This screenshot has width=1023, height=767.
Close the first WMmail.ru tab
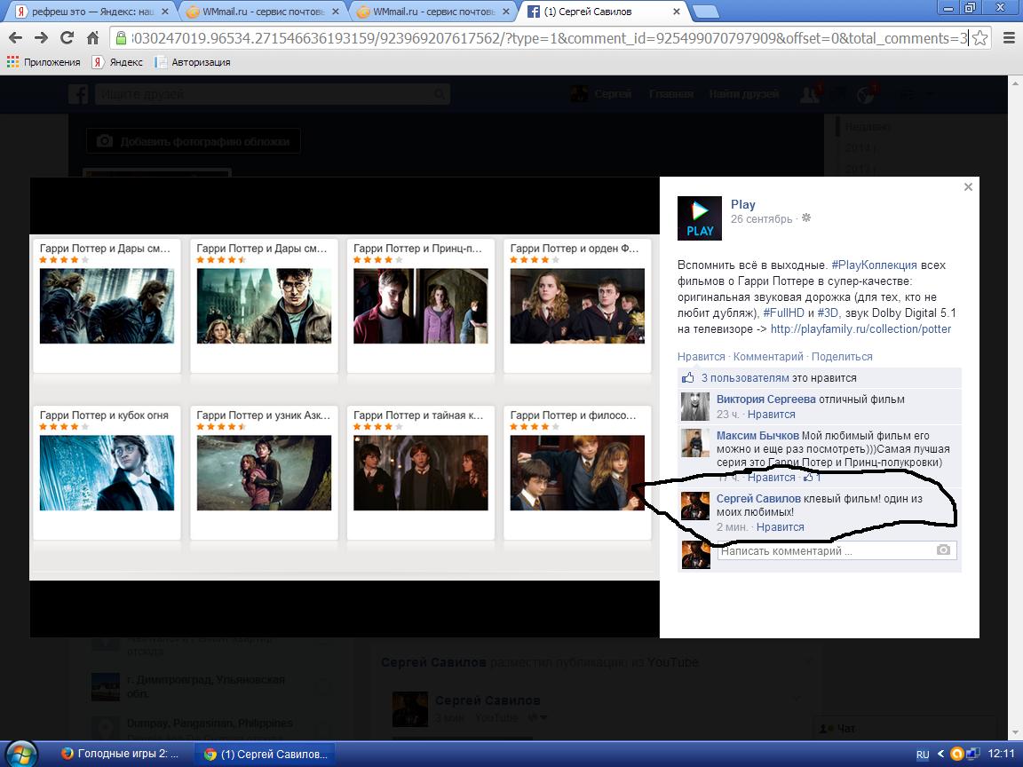click(x=336, y=12)
